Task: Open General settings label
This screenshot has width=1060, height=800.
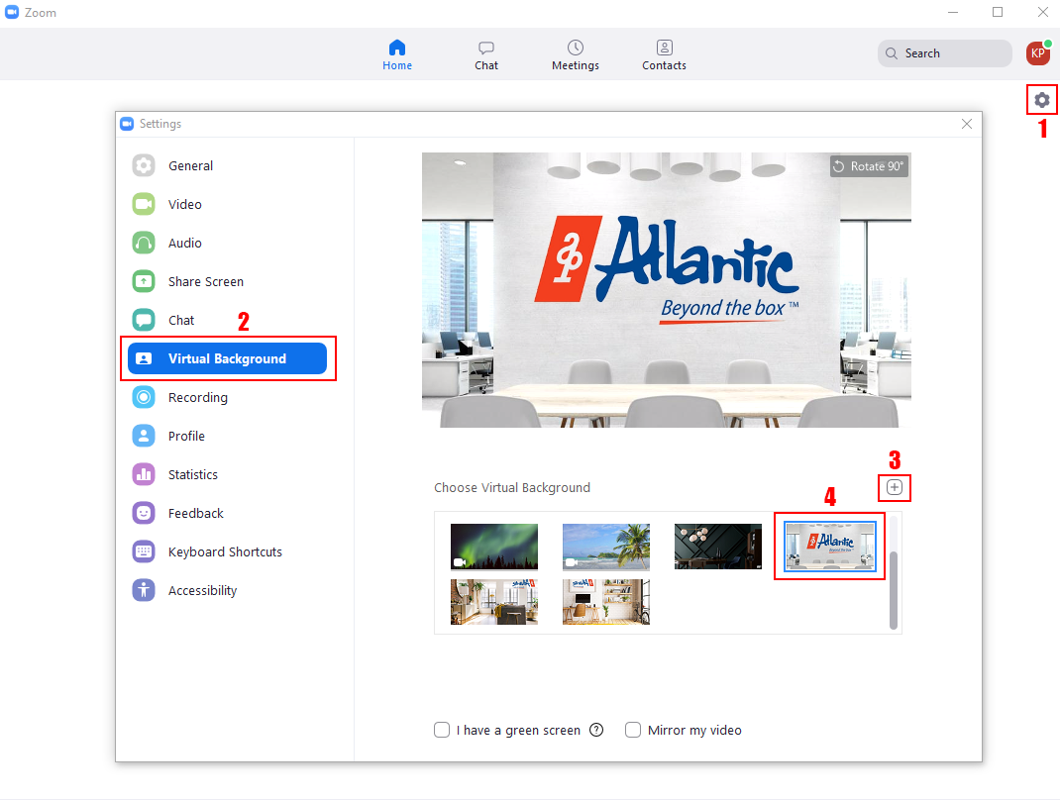Action: pos(190,165)
